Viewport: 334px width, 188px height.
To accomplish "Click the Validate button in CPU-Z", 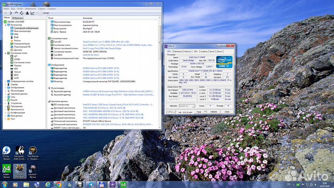I will click(214, 112).
